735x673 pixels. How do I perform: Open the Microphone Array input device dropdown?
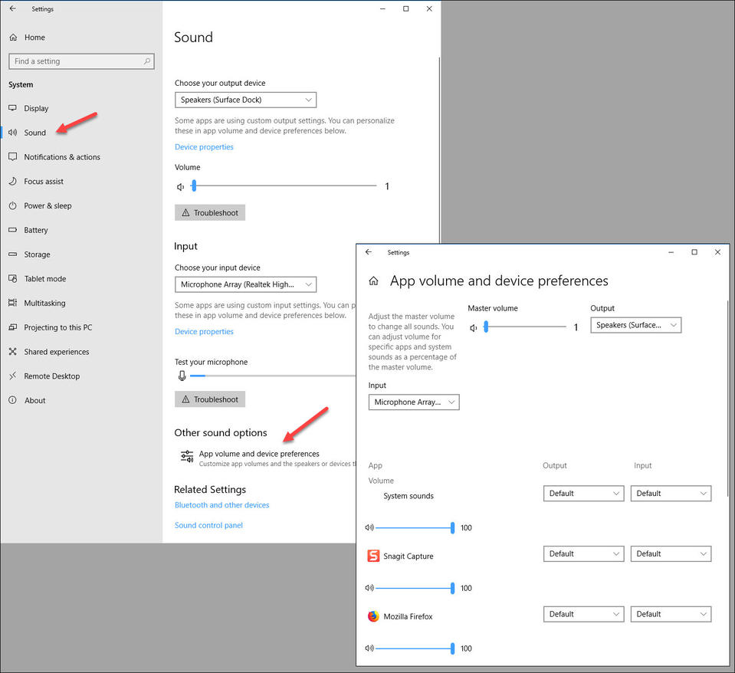pos(245,284)
